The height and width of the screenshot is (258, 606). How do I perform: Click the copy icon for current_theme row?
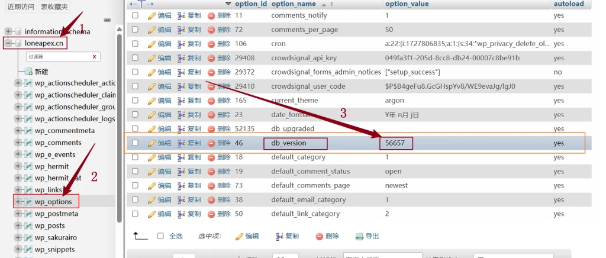tap(182, 101)
